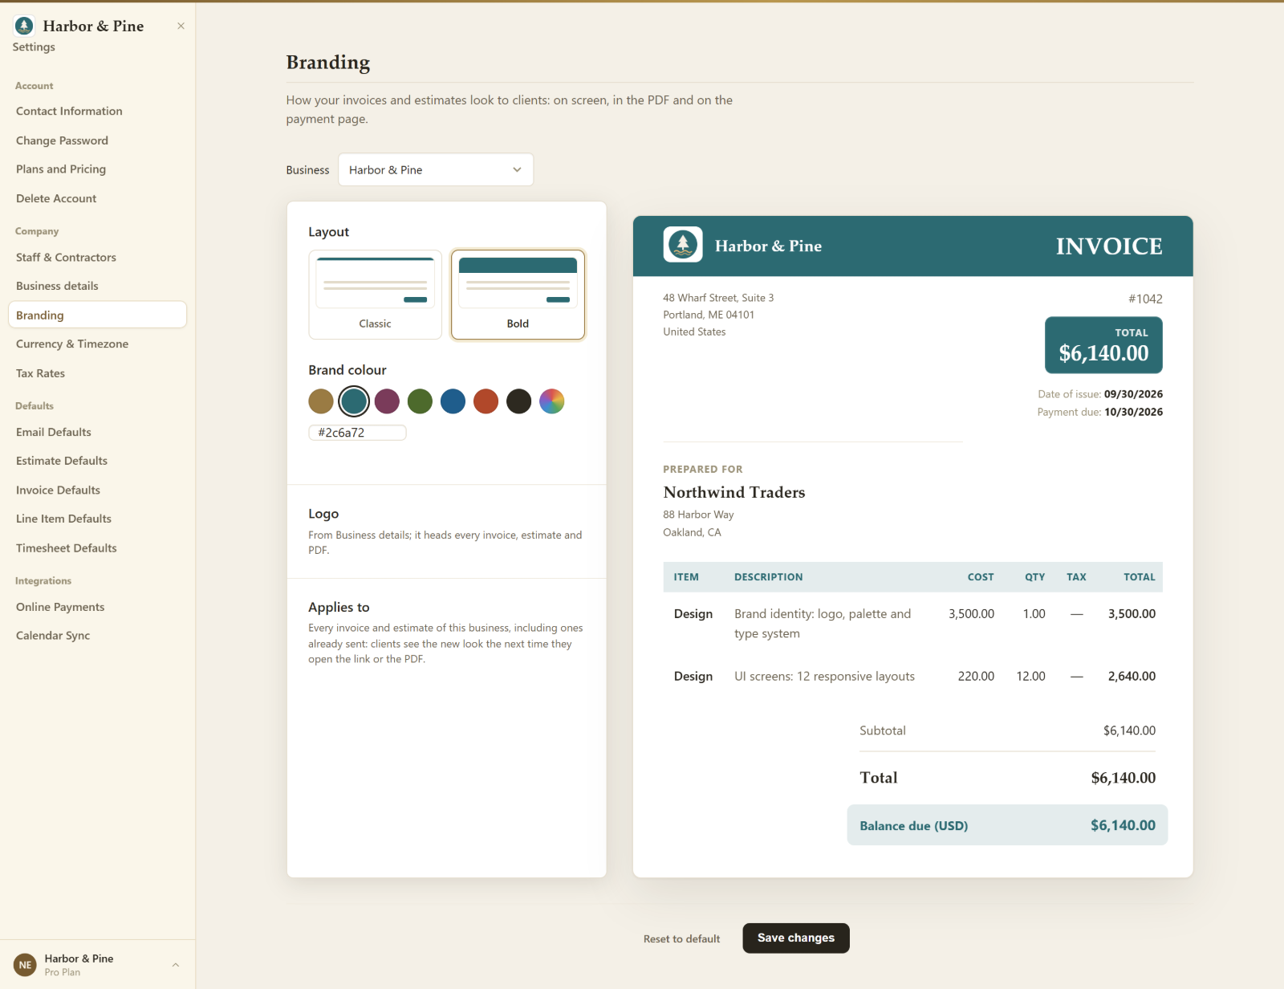Open Delete Account page

[x=97, y=198]
